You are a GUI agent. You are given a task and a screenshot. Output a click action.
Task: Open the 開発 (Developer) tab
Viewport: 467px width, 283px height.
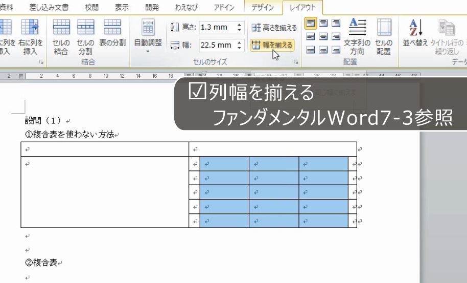tap(152, 7)
